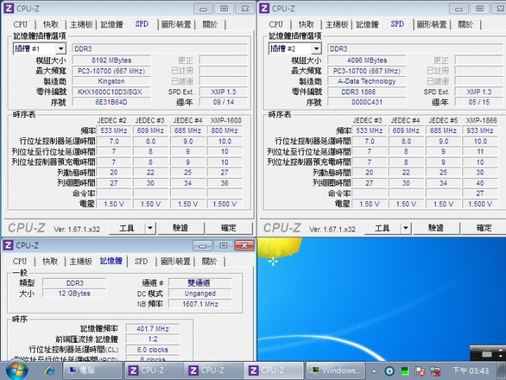The image size is (506, 380).
Task: Click the blue gear tray icon
Action: click(x=389, y=371)
